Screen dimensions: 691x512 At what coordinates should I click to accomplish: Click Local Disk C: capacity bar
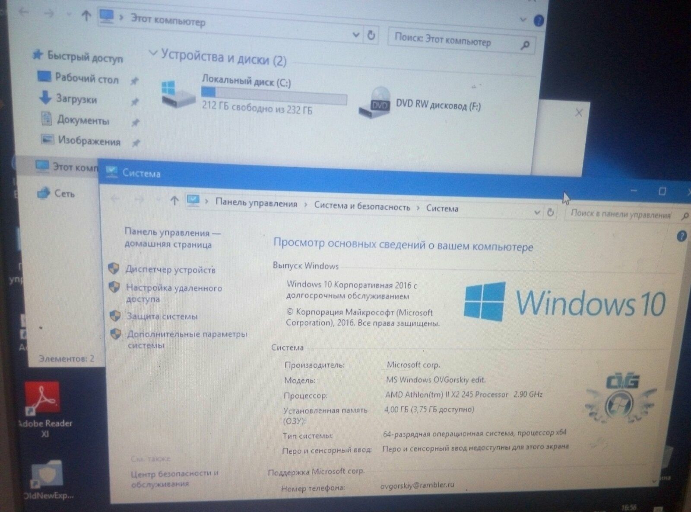pyautogui.click(x=274, y=96)
